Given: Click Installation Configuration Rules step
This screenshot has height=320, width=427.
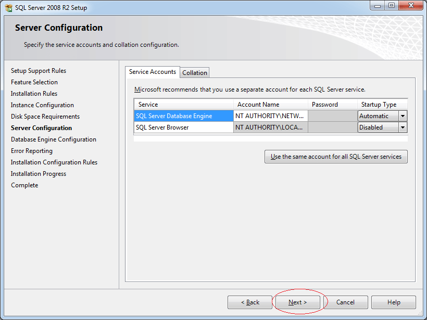Looking at the screenshot, I should tap(54, 162).
